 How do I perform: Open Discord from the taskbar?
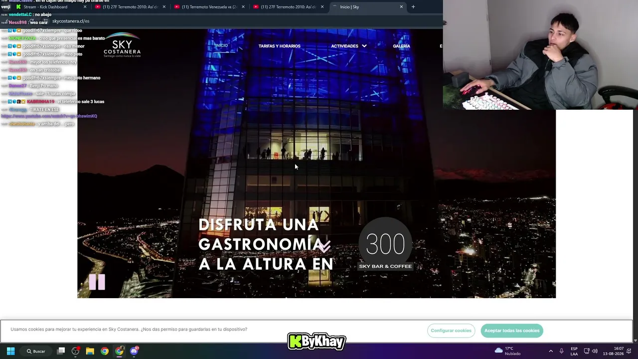point(134,351)
